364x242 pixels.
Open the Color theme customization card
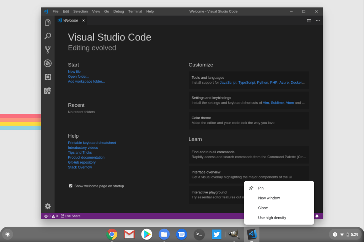click(249, 121)
